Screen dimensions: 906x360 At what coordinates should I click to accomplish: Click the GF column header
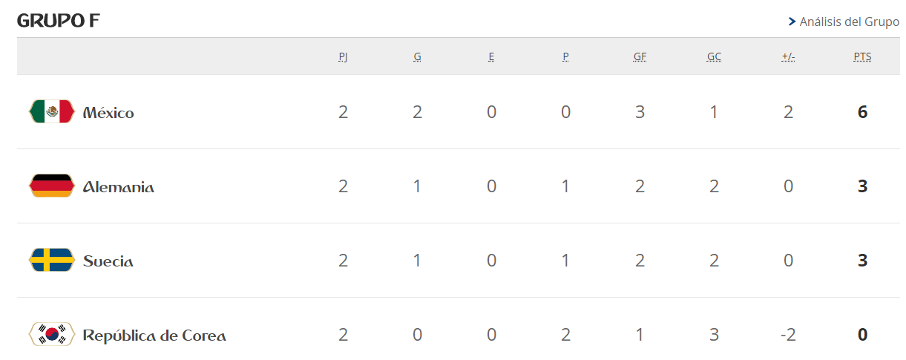tap(640, 57)
